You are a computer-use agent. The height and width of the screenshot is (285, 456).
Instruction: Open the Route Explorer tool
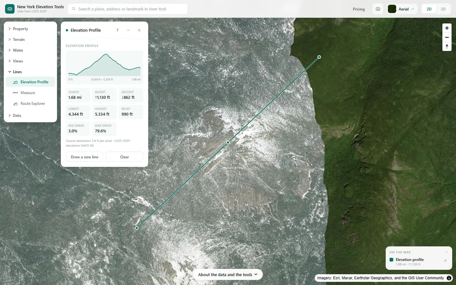point(30,104)
